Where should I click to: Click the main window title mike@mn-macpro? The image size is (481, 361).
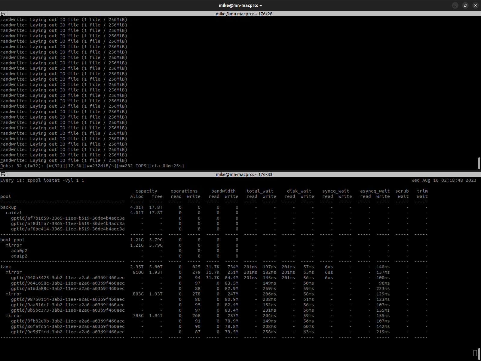click(240, 5)
